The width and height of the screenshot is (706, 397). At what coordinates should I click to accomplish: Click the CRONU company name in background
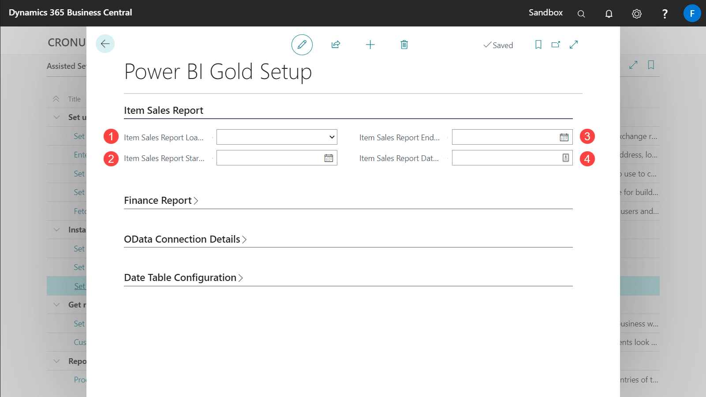(67, 43)
